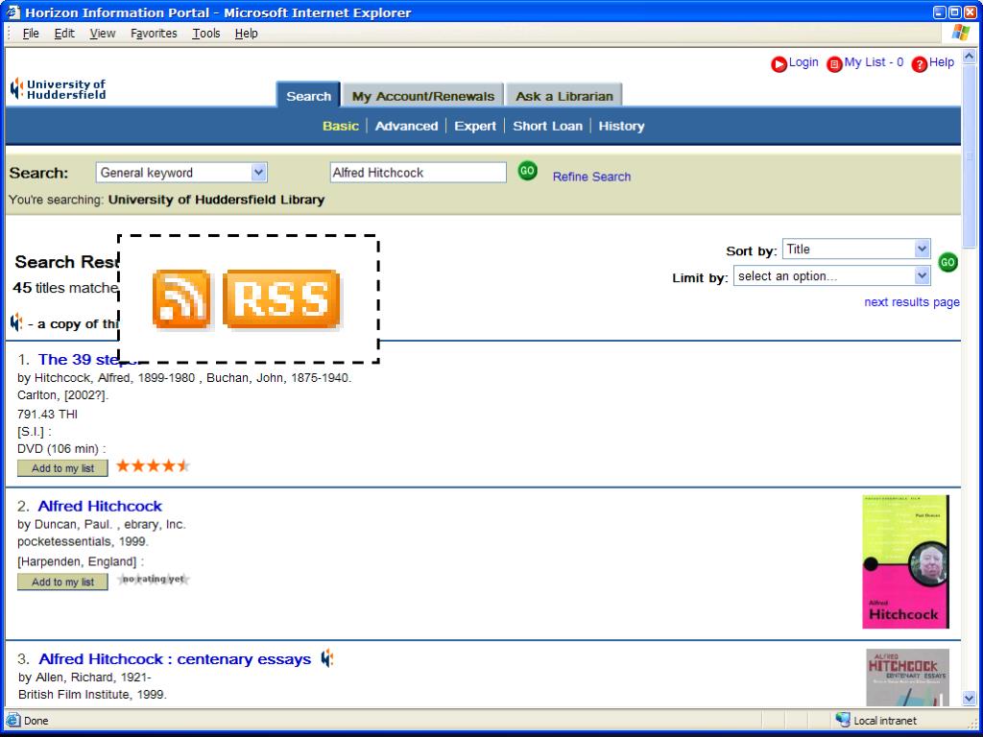This screenshot has height=737, width=983.
Task: Click the green GO button beside Sort by
Action: click(x=947, y=262)
